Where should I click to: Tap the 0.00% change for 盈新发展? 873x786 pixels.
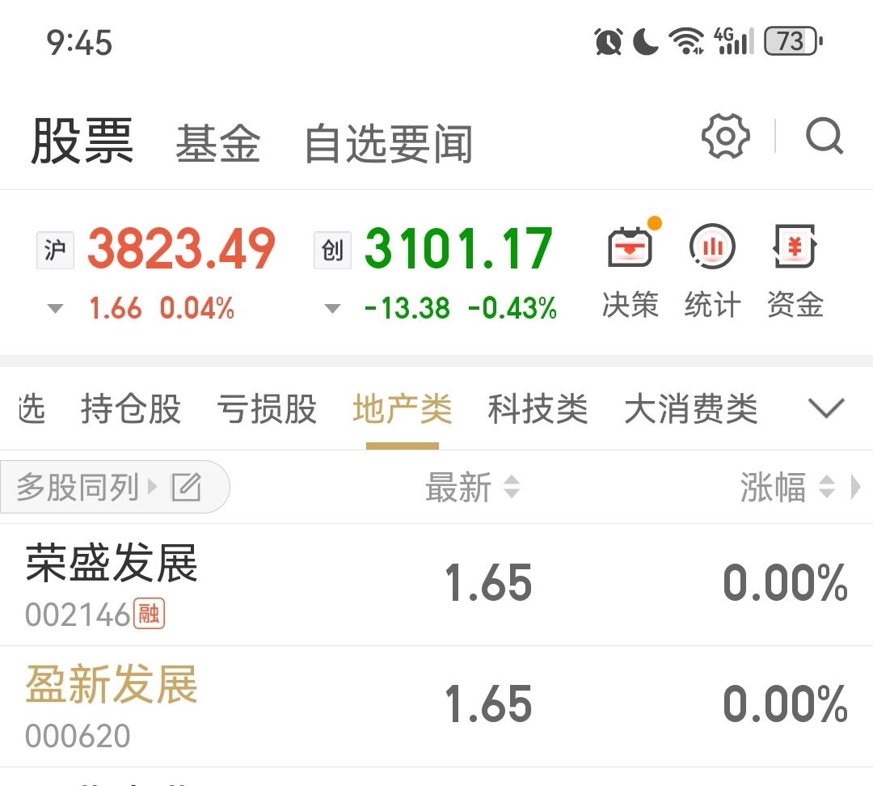click(785, 704)
